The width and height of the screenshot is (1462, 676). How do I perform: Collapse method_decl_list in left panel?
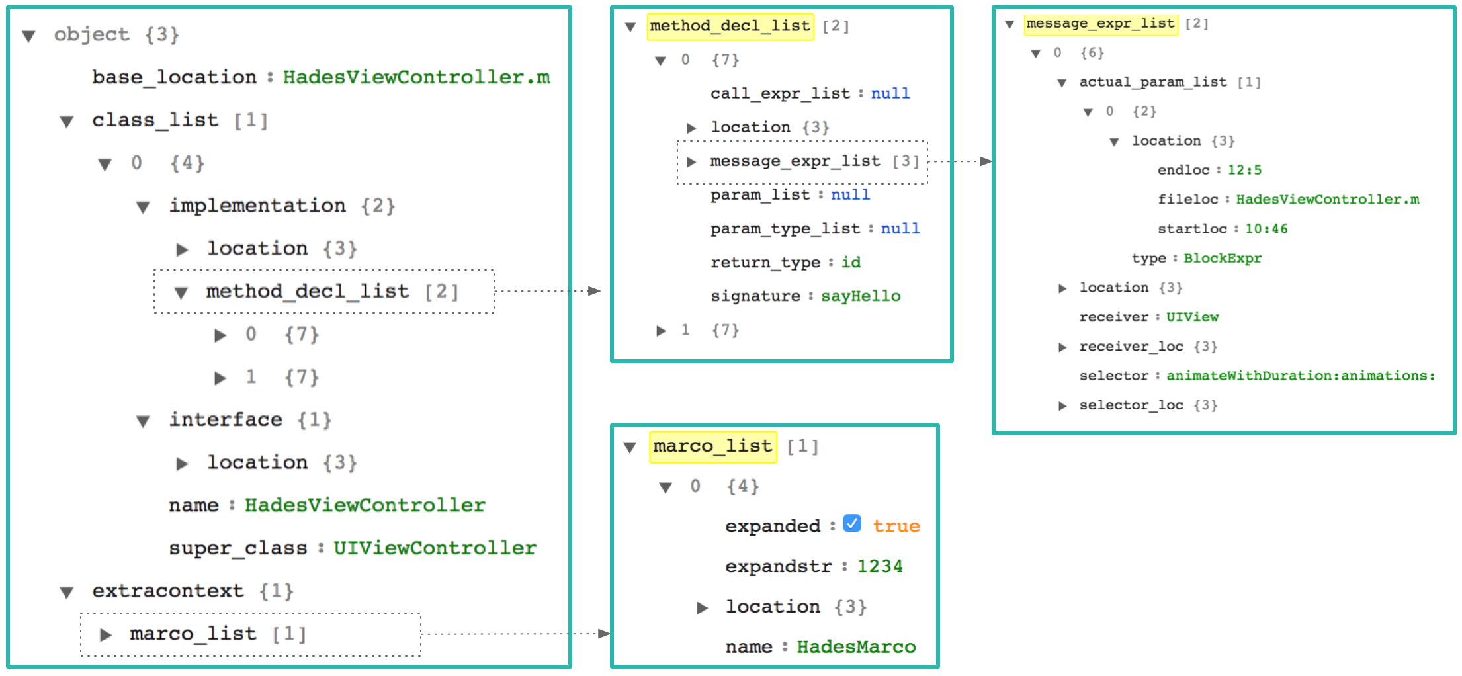(181, 292)
